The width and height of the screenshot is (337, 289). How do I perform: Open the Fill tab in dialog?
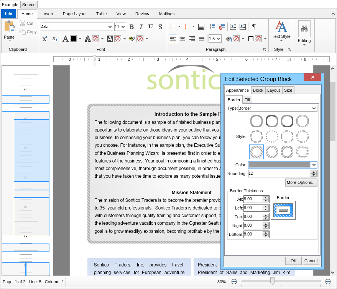coord(247,100)
